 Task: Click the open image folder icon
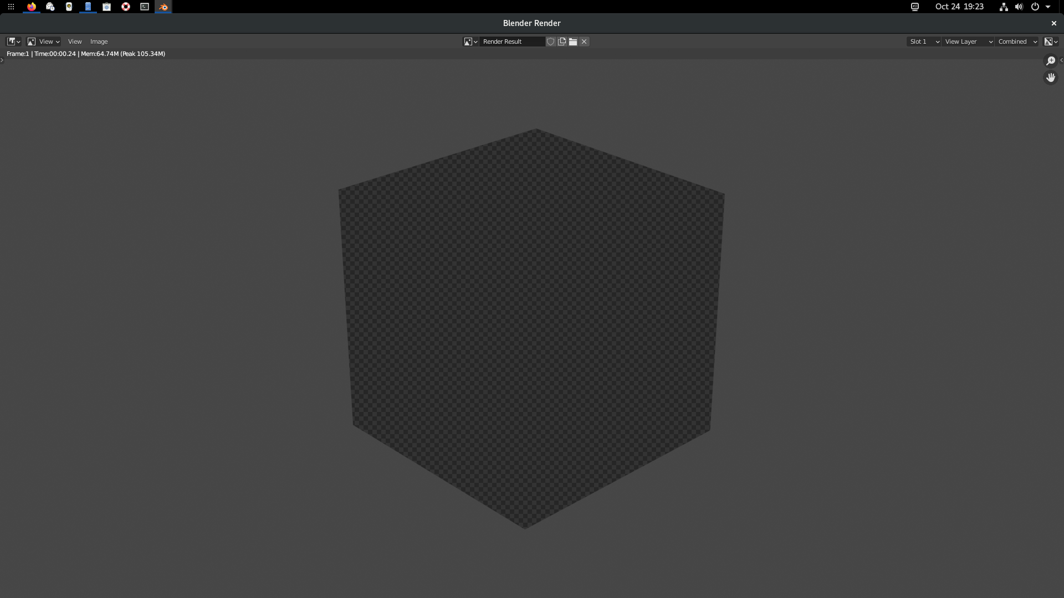click(573, 42)
